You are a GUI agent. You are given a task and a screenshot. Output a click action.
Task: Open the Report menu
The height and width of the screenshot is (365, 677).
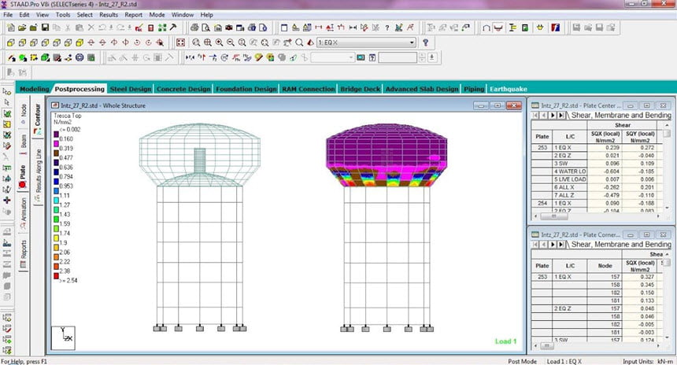point(133,15)
